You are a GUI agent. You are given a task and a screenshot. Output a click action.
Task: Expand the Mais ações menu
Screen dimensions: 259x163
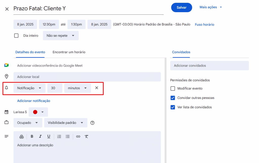coord(211,7)
